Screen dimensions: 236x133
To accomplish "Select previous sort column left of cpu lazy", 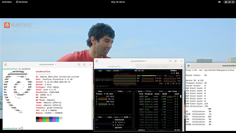I will tap(166, 91).
